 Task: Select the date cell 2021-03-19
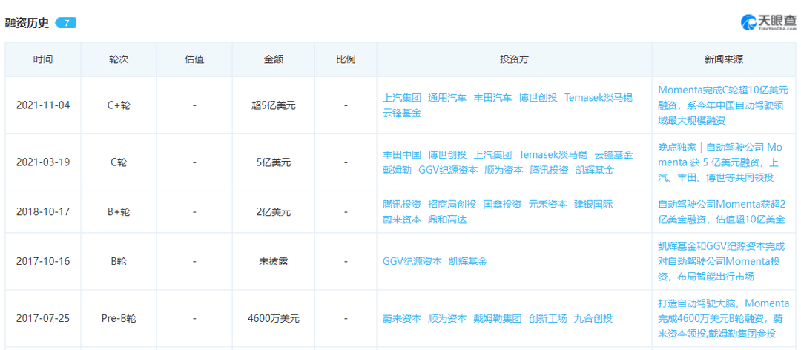pyautogui.click(x=43, y=162)
